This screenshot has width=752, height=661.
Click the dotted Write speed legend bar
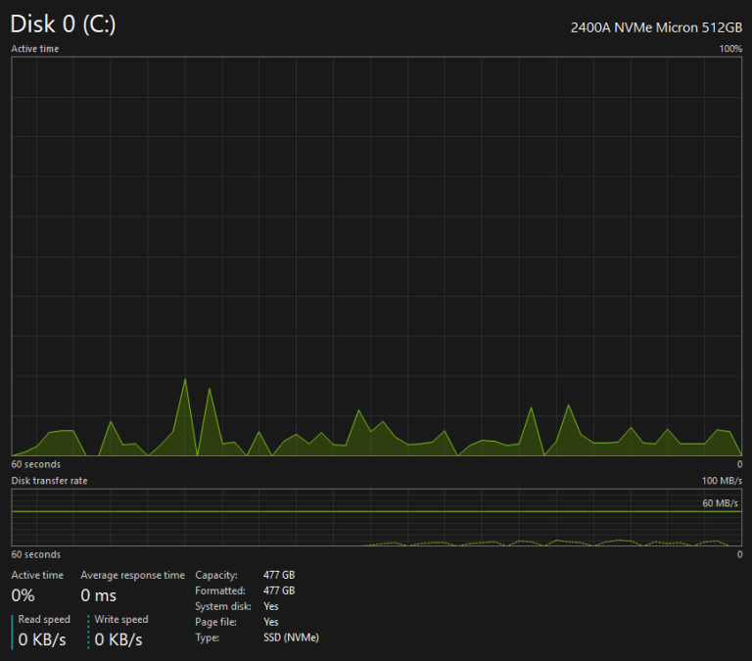tap(88, 631)
